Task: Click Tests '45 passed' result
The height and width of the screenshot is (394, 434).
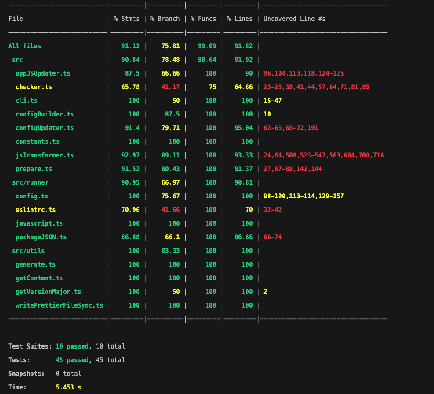Action: coord(72,360)
